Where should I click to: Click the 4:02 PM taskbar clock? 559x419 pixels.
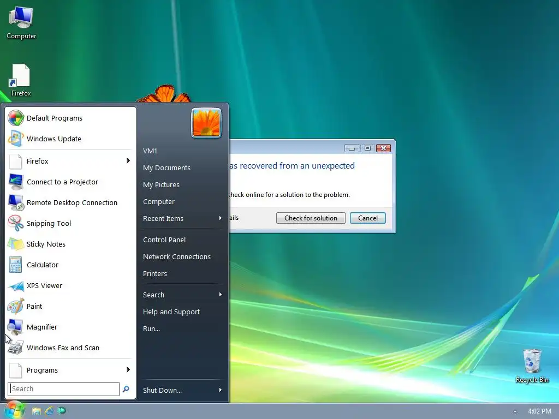pos(539,411)
